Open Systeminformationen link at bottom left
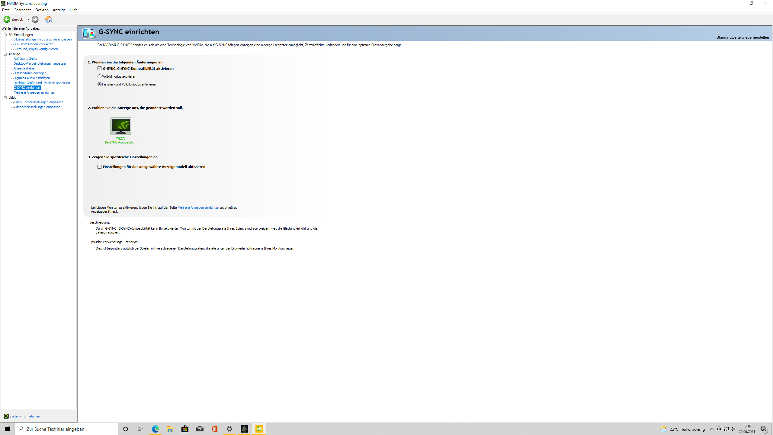Viewport: 773px width, 435px height. pos(24,416)
